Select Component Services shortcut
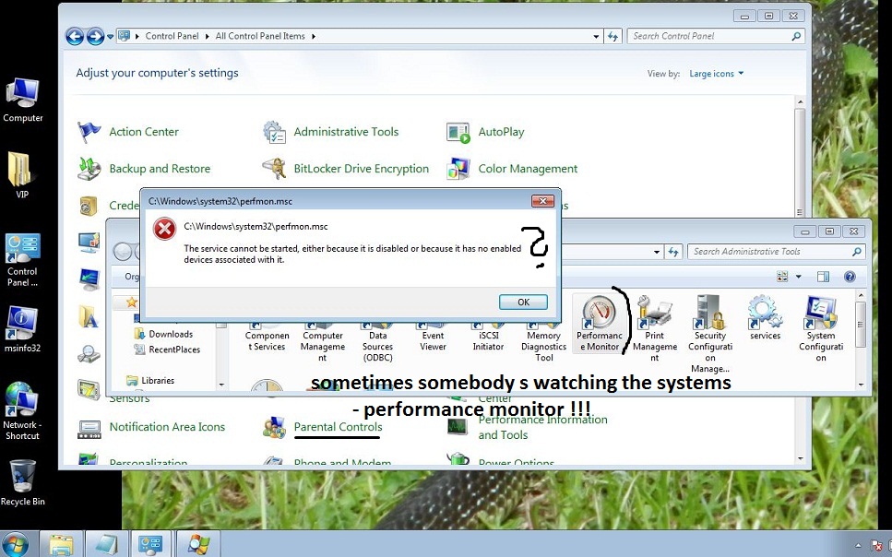892x557 pixels. pos(268,336)
